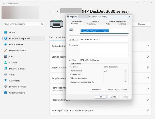Screen dimensions: 155x119
Task: Switch to Porte tab
Action: [107, 24]
